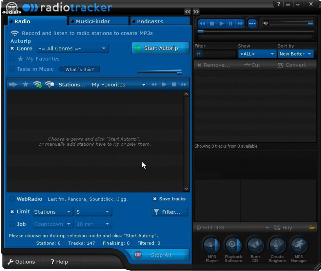Toggle the WebRadio option

click(13, 199)
